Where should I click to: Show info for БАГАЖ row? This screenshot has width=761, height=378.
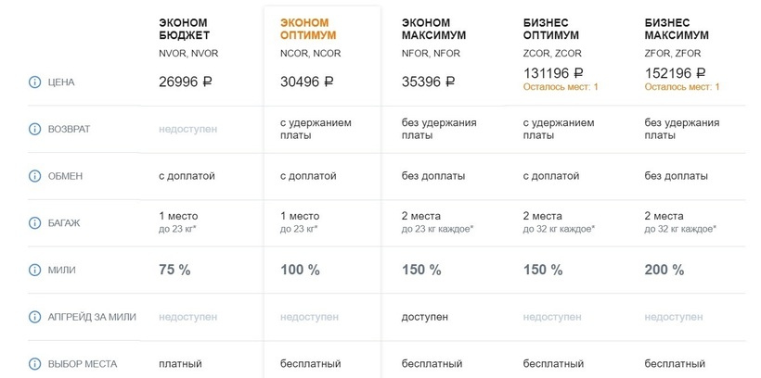point(34,223)
